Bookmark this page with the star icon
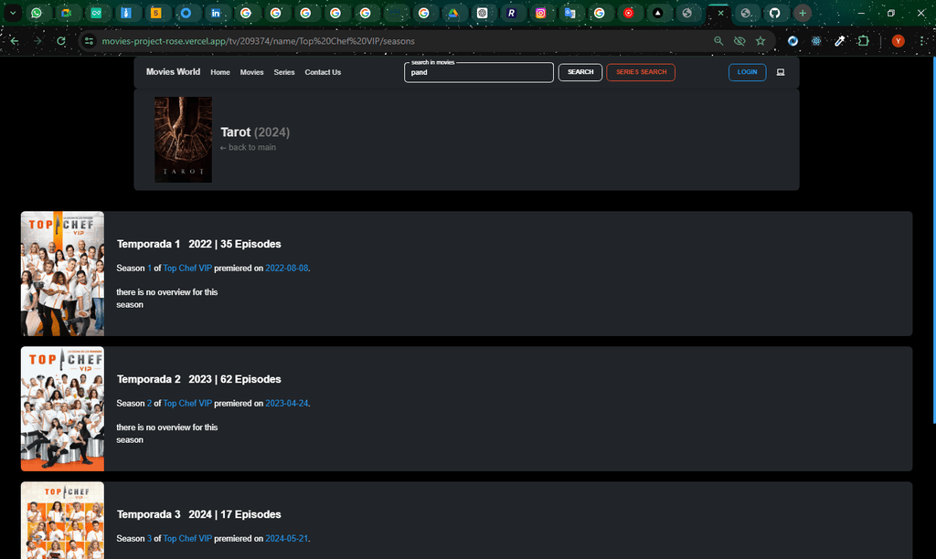Image resolution: width=936 pixels, height=559 pixels. pos(760,41)
